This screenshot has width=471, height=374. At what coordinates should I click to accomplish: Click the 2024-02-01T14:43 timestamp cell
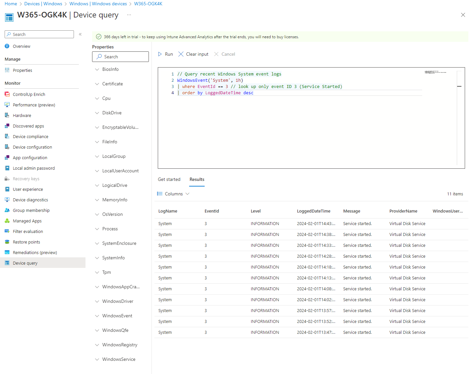(316, 223)
